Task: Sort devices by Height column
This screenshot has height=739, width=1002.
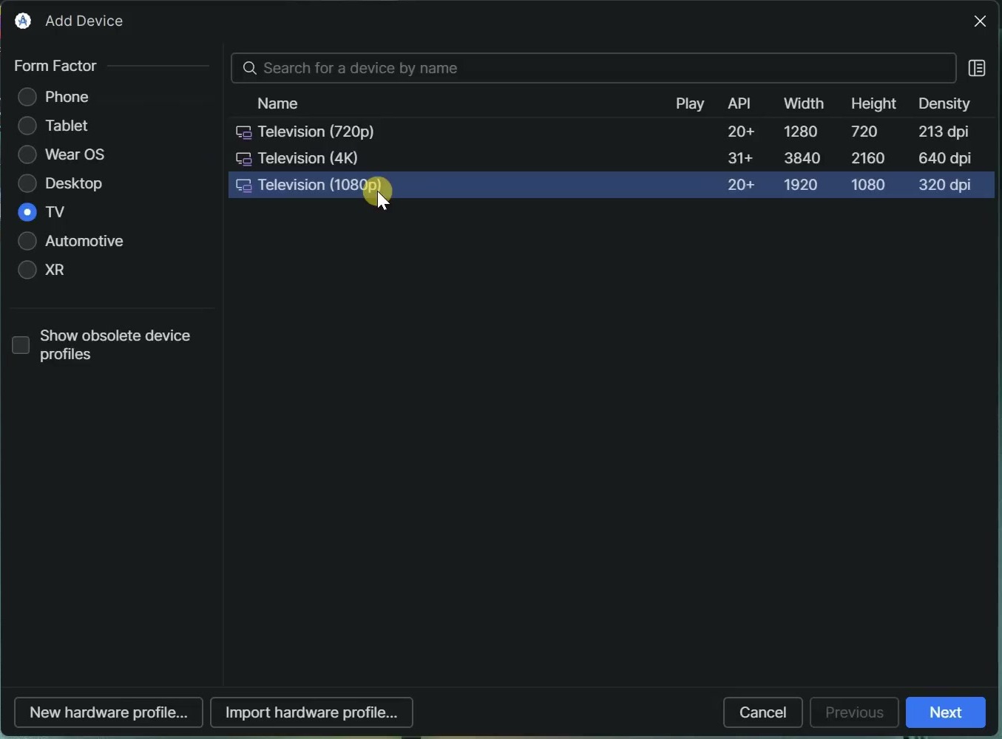Action: [x=875, y=104]
